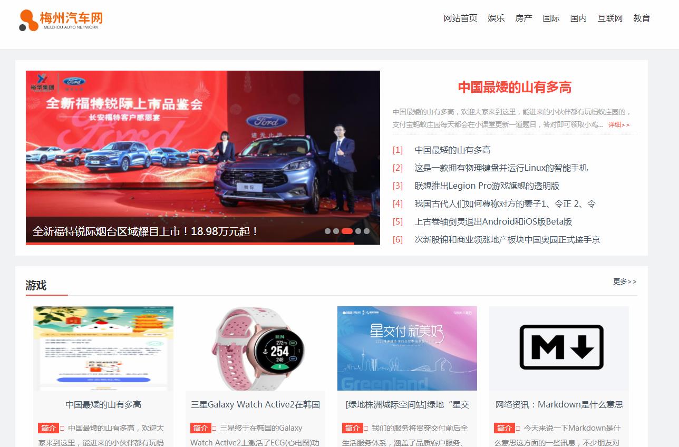
Task: Click the 简介 badge on the 中国最矮的山 card
Action: 48,428
